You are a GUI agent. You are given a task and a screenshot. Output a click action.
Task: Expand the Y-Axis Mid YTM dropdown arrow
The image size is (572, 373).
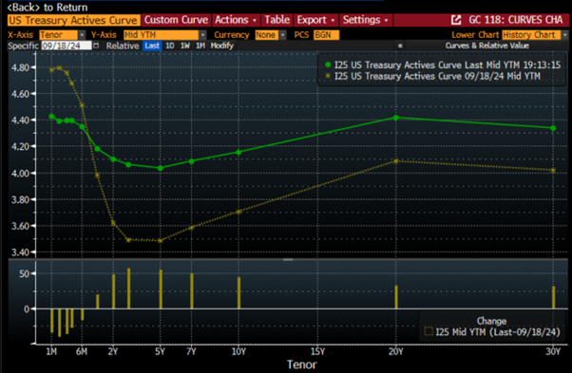[202, 35]
